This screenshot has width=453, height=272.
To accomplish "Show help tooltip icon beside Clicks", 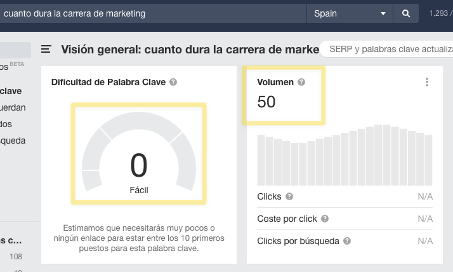I will coord(289,197).
